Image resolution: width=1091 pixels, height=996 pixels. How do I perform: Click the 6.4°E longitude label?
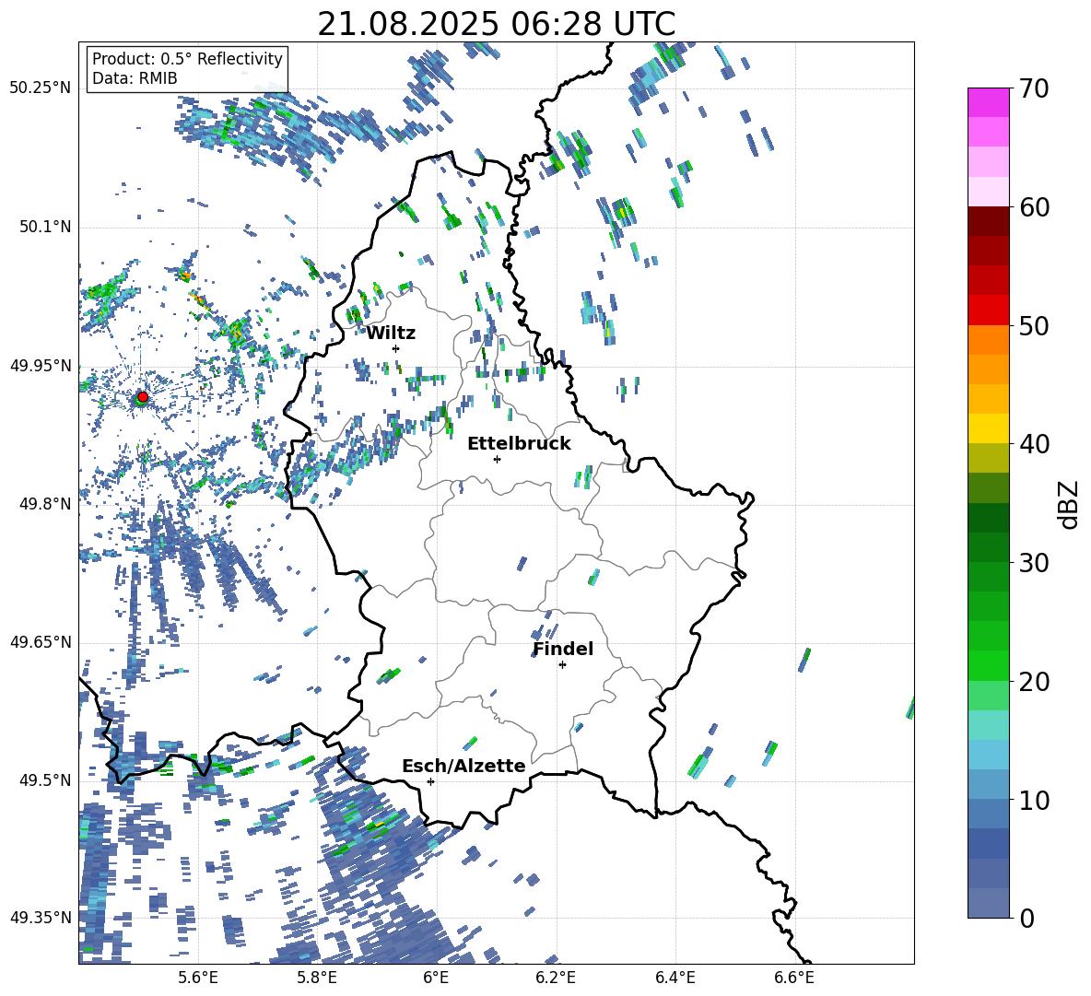675,978
